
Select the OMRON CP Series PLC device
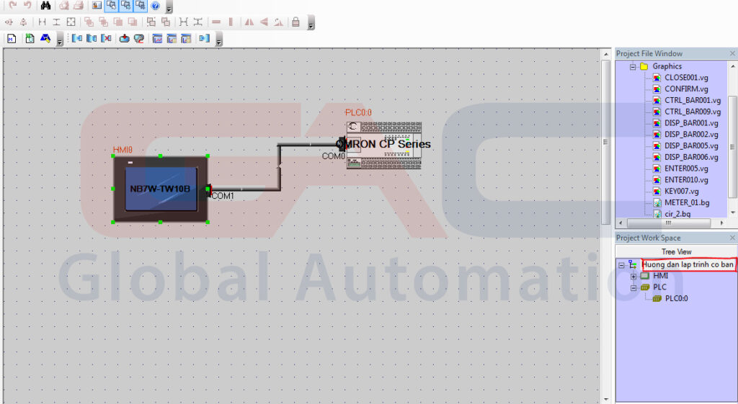383,145
